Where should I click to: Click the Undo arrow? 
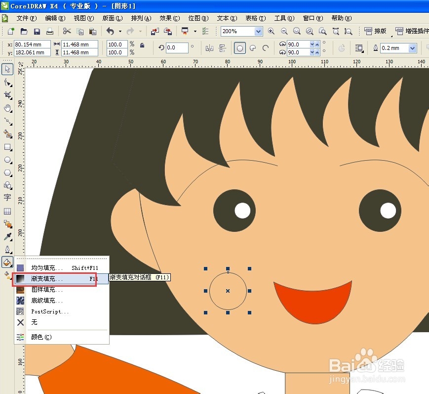click(110, 31)
